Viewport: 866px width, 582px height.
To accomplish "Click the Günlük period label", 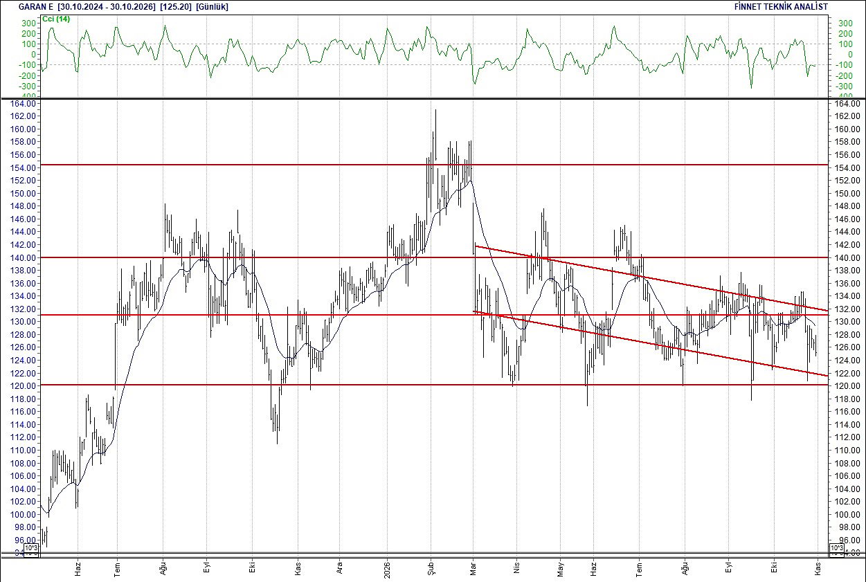I will click(x=212, y=6).
